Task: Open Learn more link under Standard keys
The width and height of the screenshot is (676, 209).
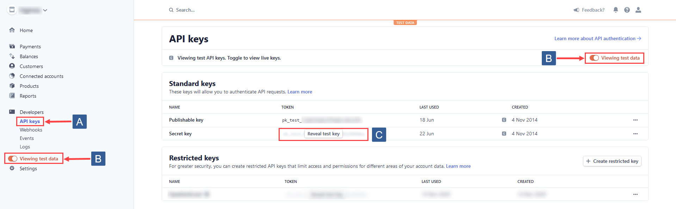Action: (x=300, y=92)
